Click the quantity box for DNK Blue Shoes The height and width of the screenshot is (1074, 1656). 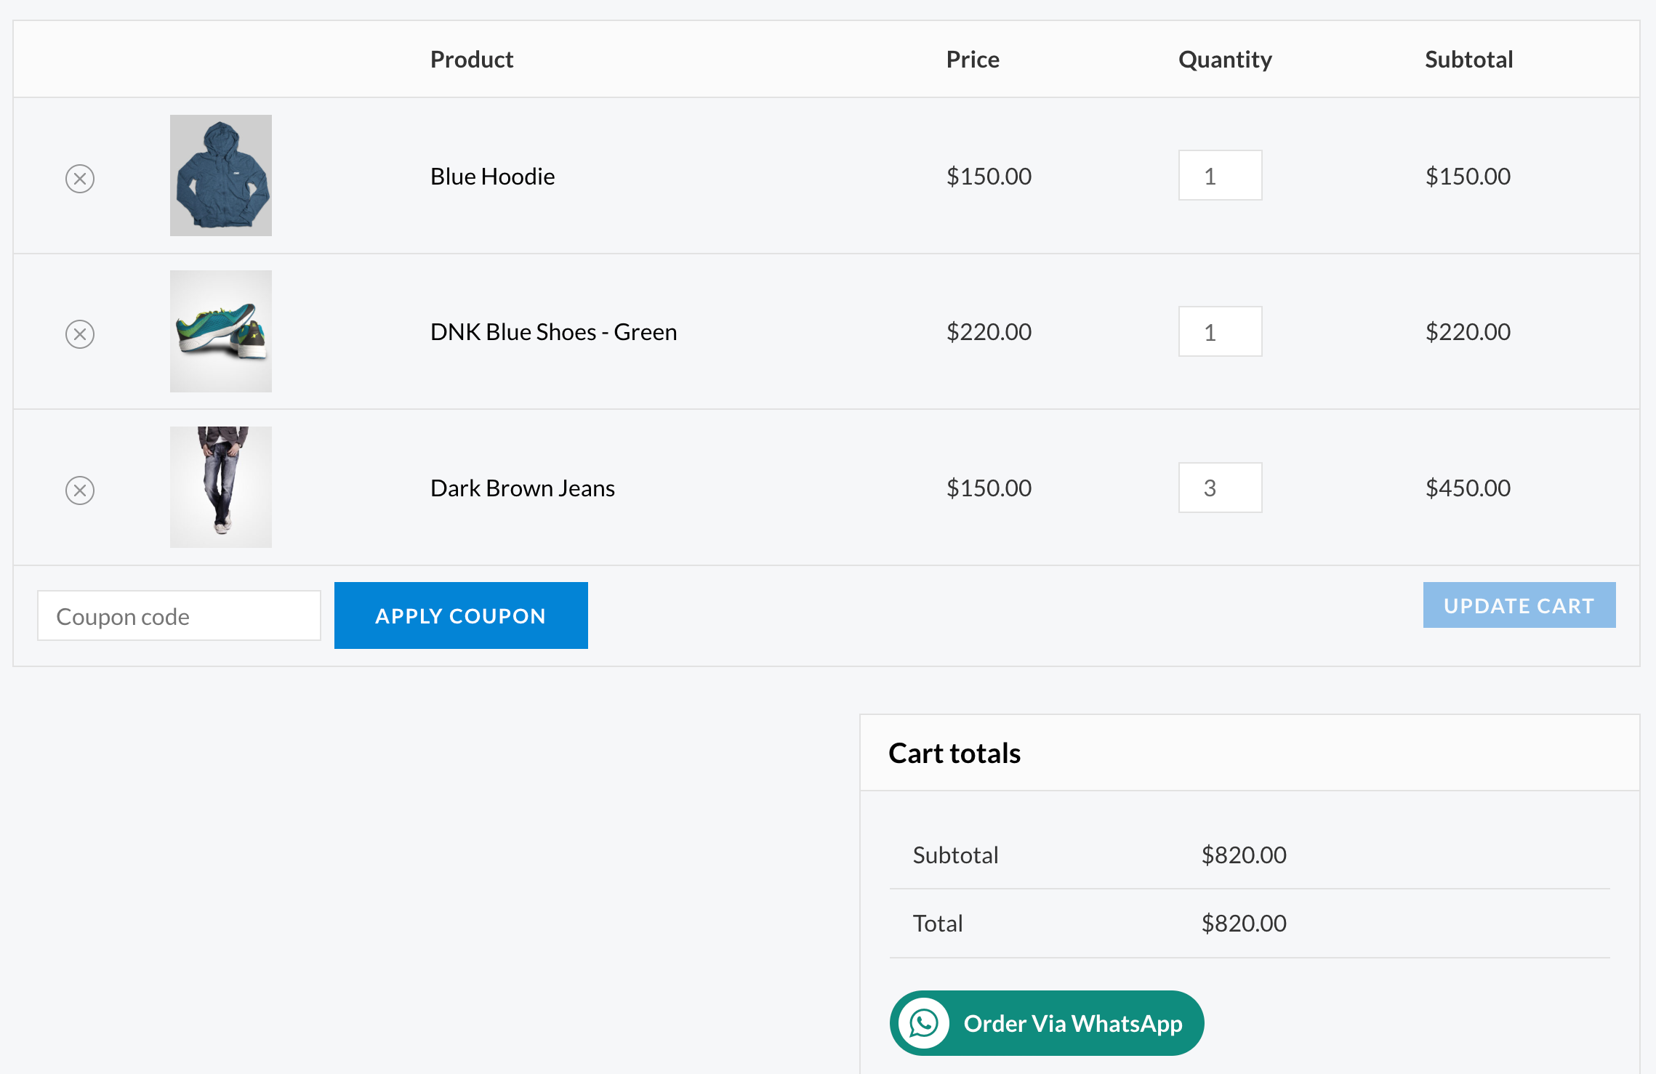click(x=1220, y=331)
